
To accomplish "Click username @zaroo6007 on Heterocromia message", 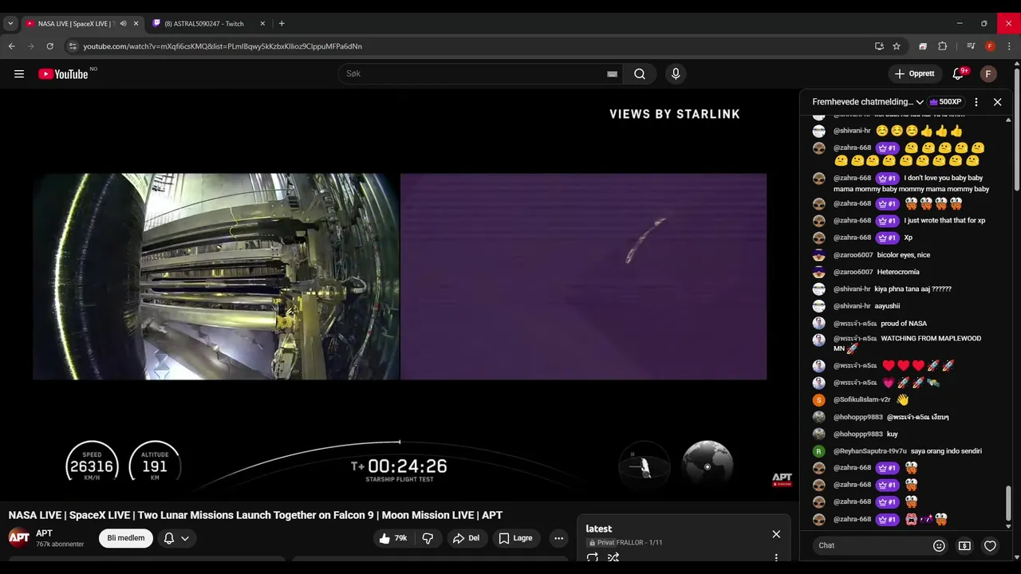I will click(853, 272).
